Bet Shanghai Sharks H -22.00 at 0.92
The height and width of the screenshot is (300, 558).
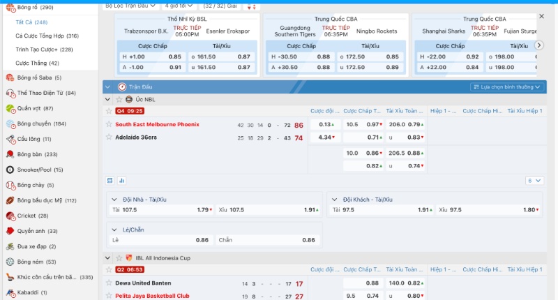click(449, 57)
